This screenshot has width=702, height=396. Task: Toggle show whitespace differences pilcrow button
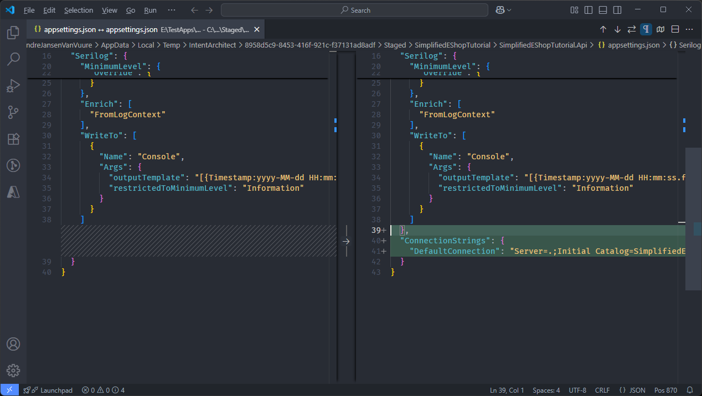pos(646,29)
